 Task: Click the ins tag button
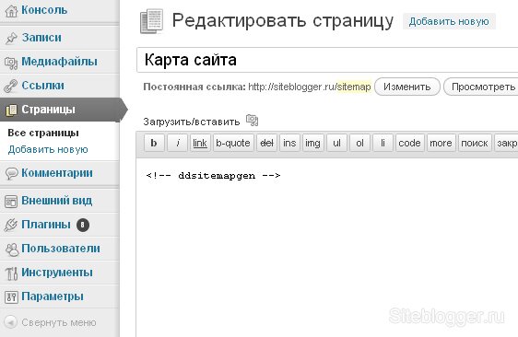click(289, 143)
